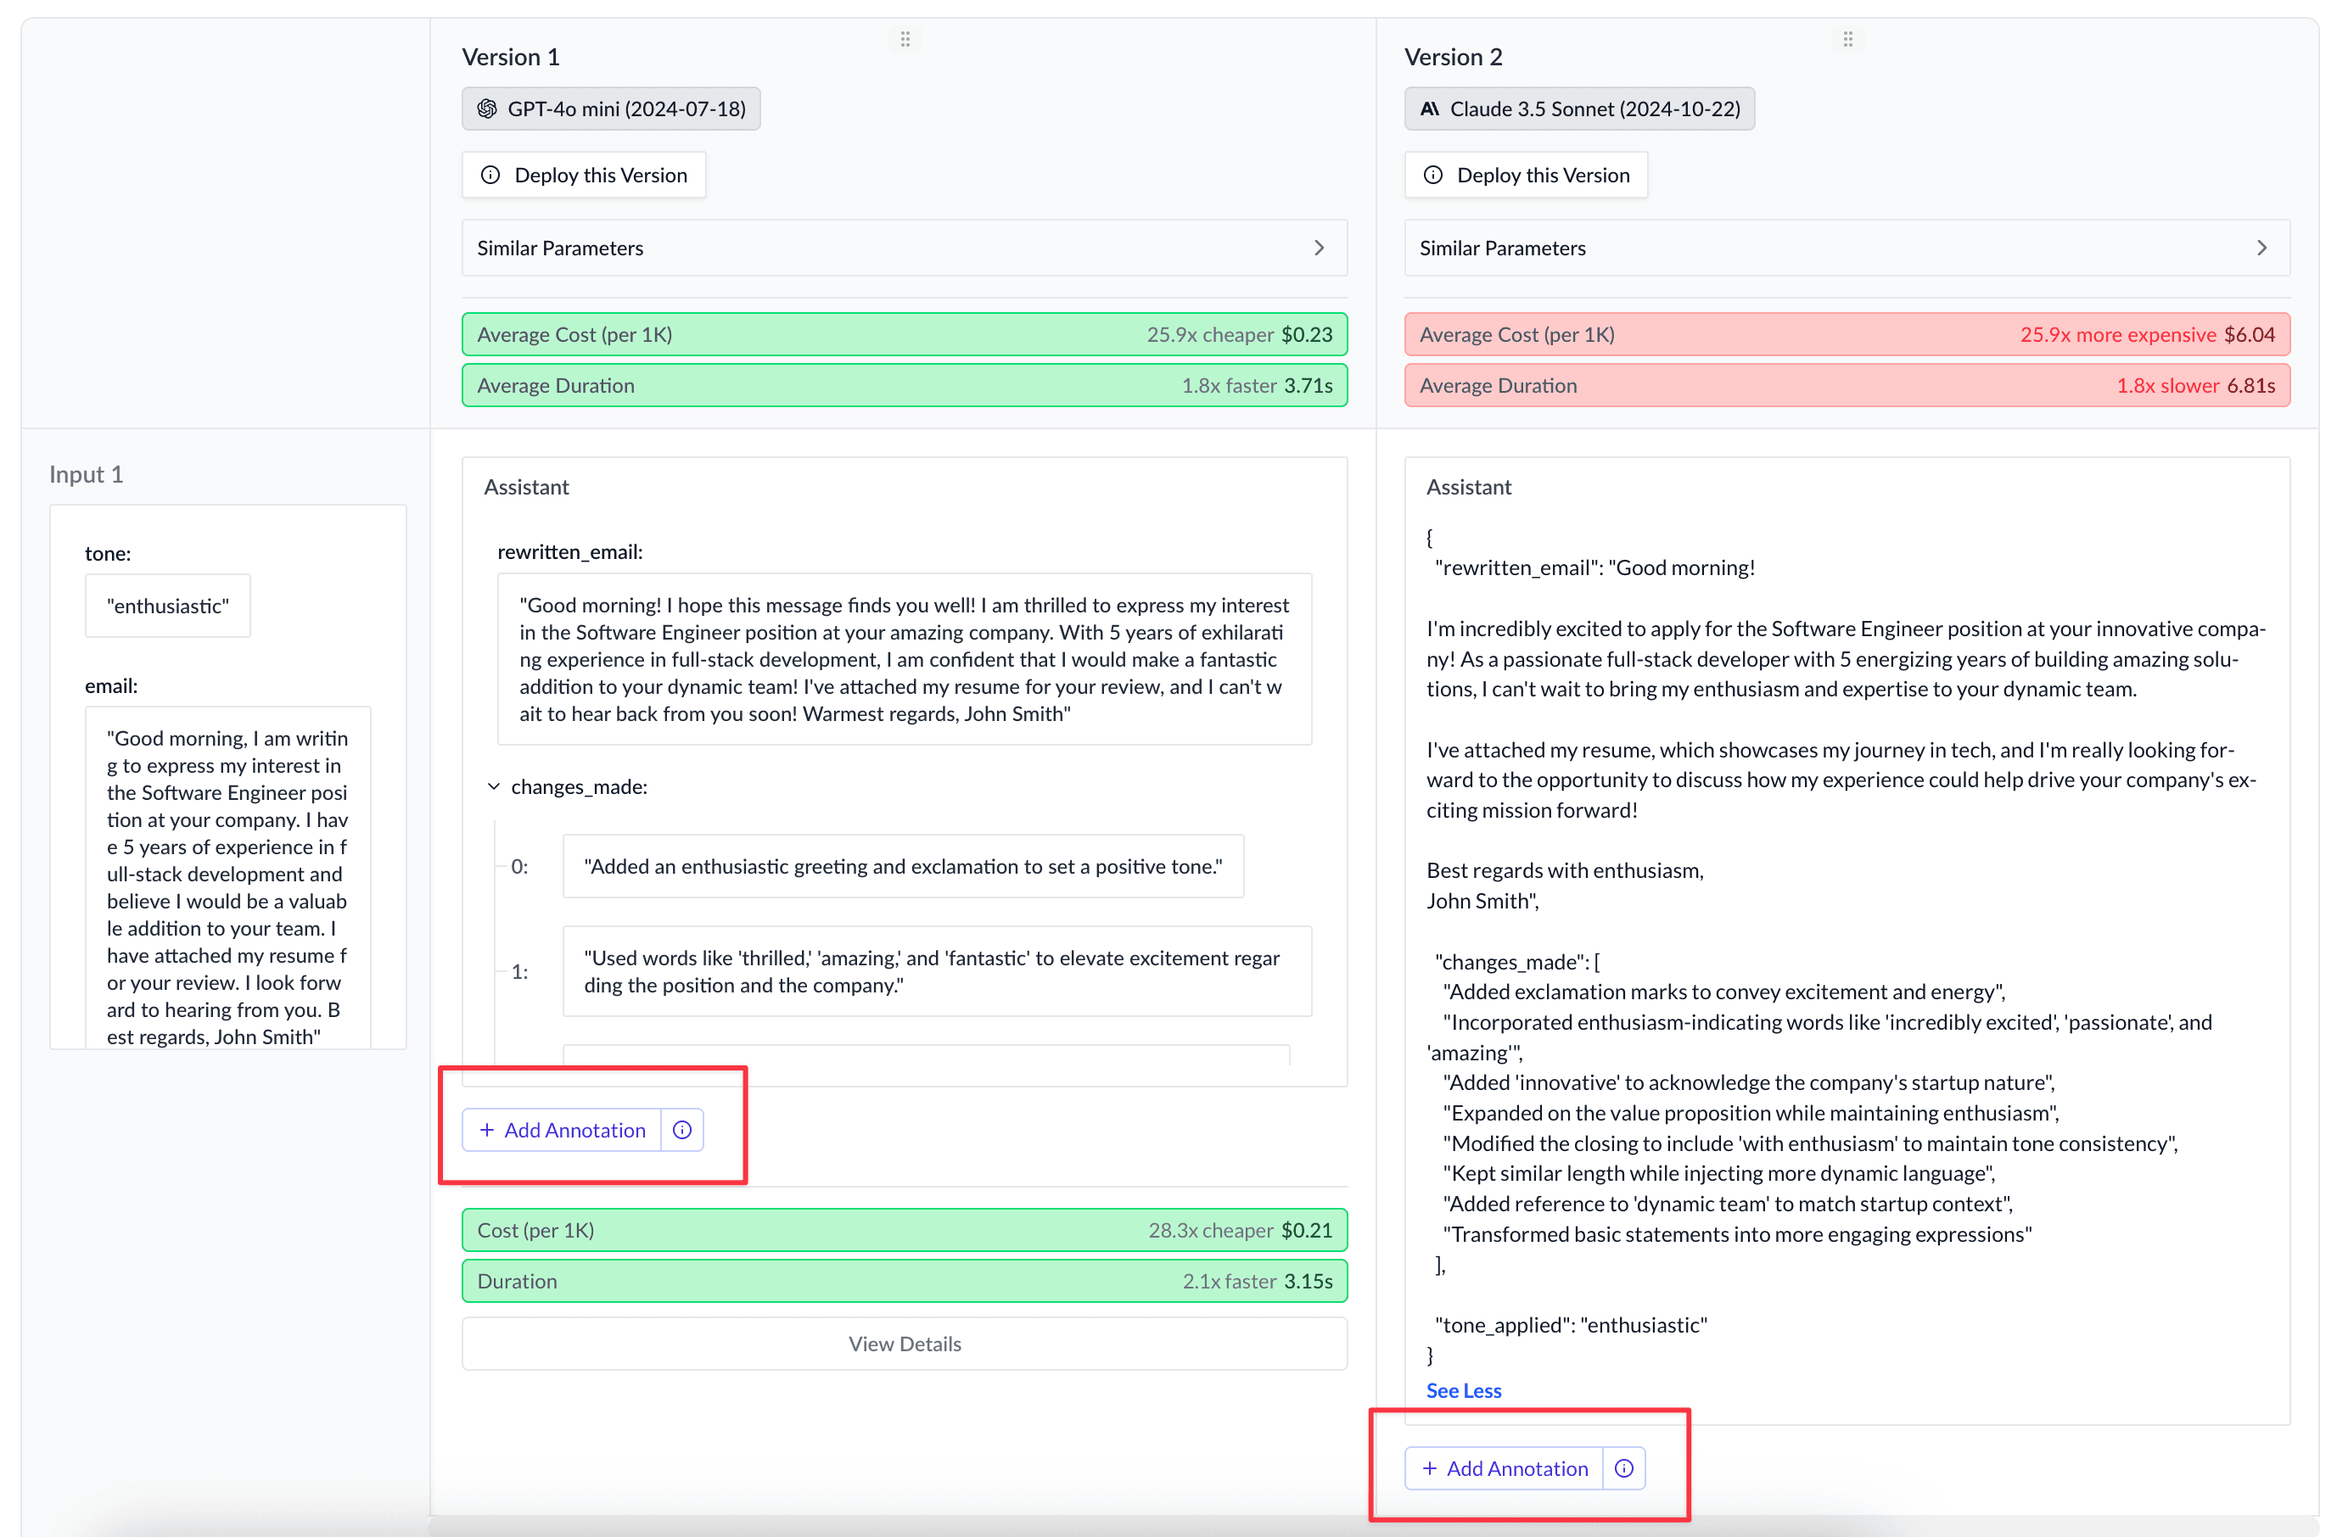Click Deploy this Version for GPT-4o mini
This screenshot has height=1537, width=2337.
pos(583,175)
